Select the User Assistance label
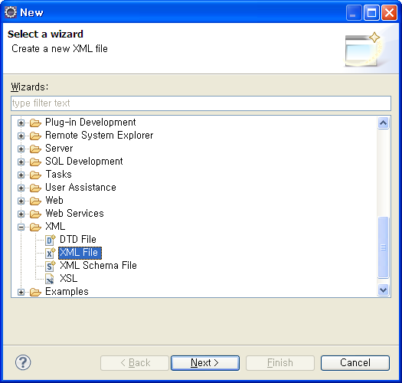The height and width of the screenshot is (383, 402). [80, 188]
